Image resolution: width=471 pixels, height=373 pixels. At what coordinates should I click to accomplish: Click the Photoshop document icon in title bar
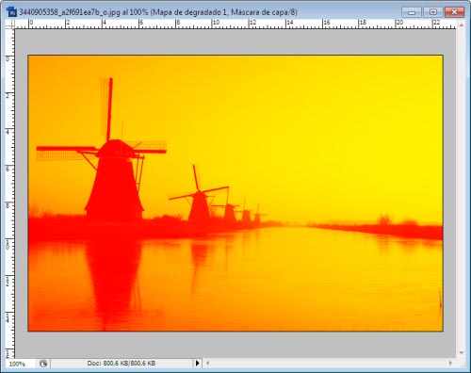point(11,11)
